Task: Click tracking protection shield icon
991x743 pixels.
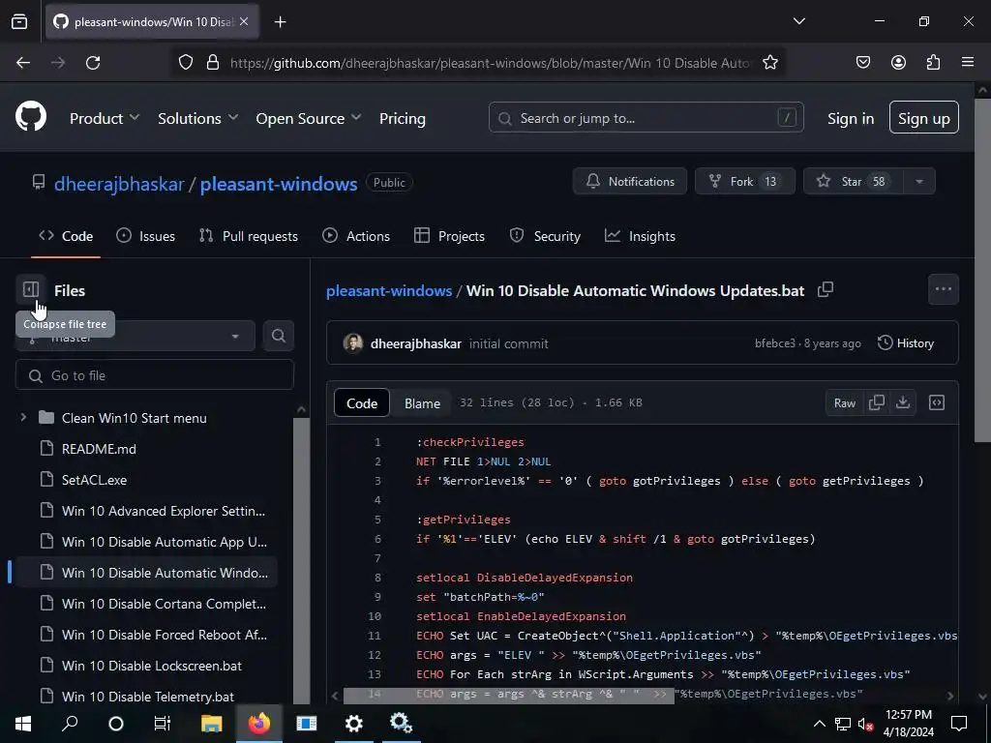Action: tap(185, 63)
